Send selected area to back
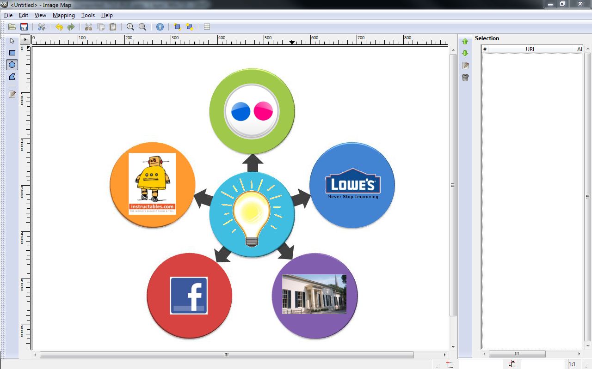The width and height of the screenshot is (592, 369). (x=189, y=27)
